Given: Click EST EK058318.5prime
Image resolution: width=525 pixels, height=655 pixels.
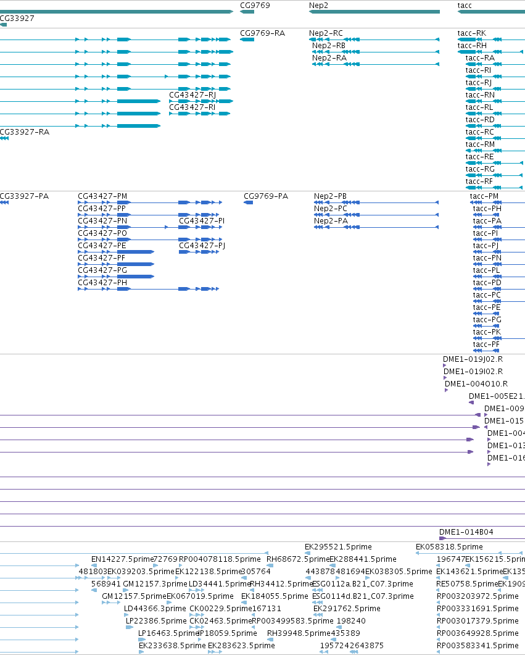Looking at the screenshot, I should coord(449,547).
